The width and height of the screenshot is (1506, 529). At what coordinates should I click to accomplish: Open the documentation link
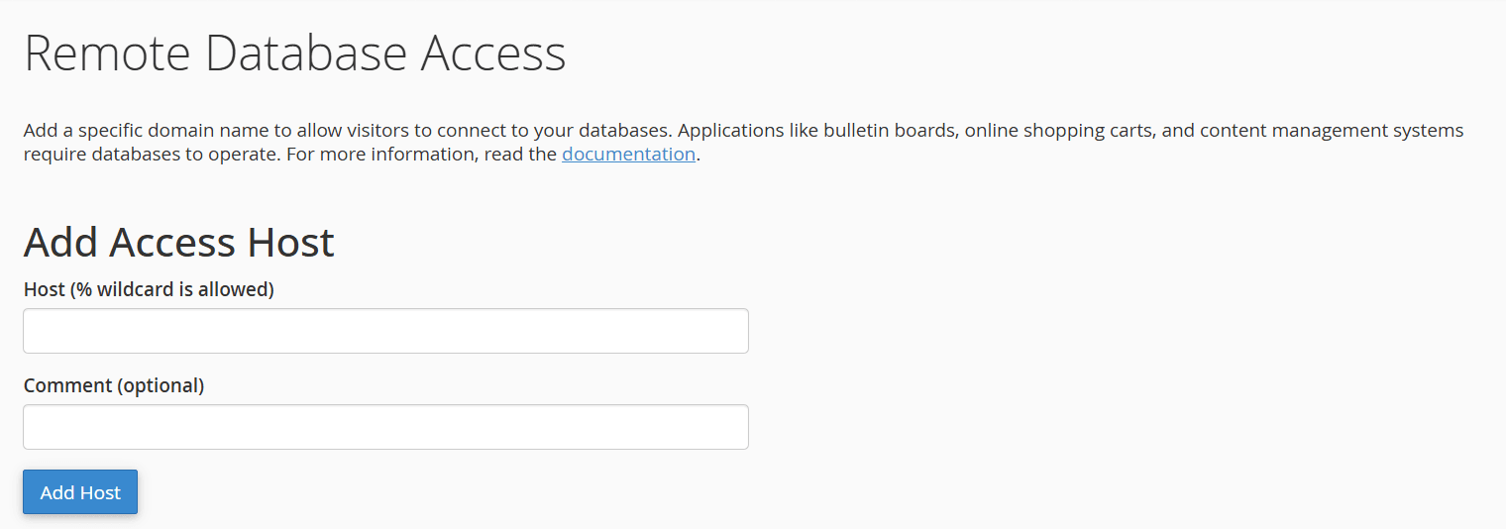(628, 155)
